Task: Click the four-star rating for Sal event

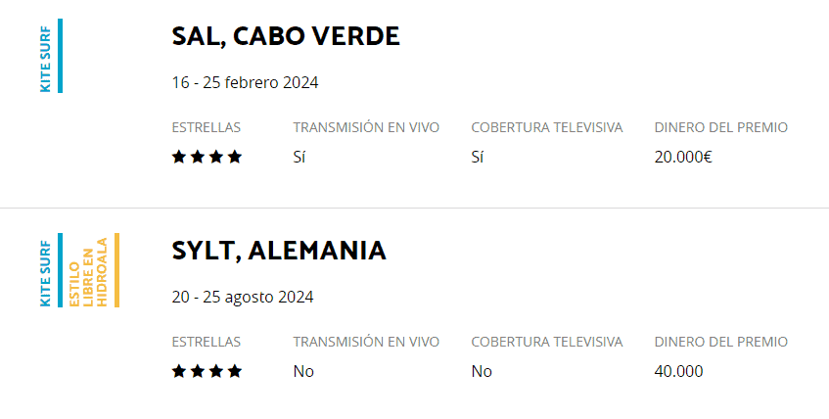Action: 207,157
